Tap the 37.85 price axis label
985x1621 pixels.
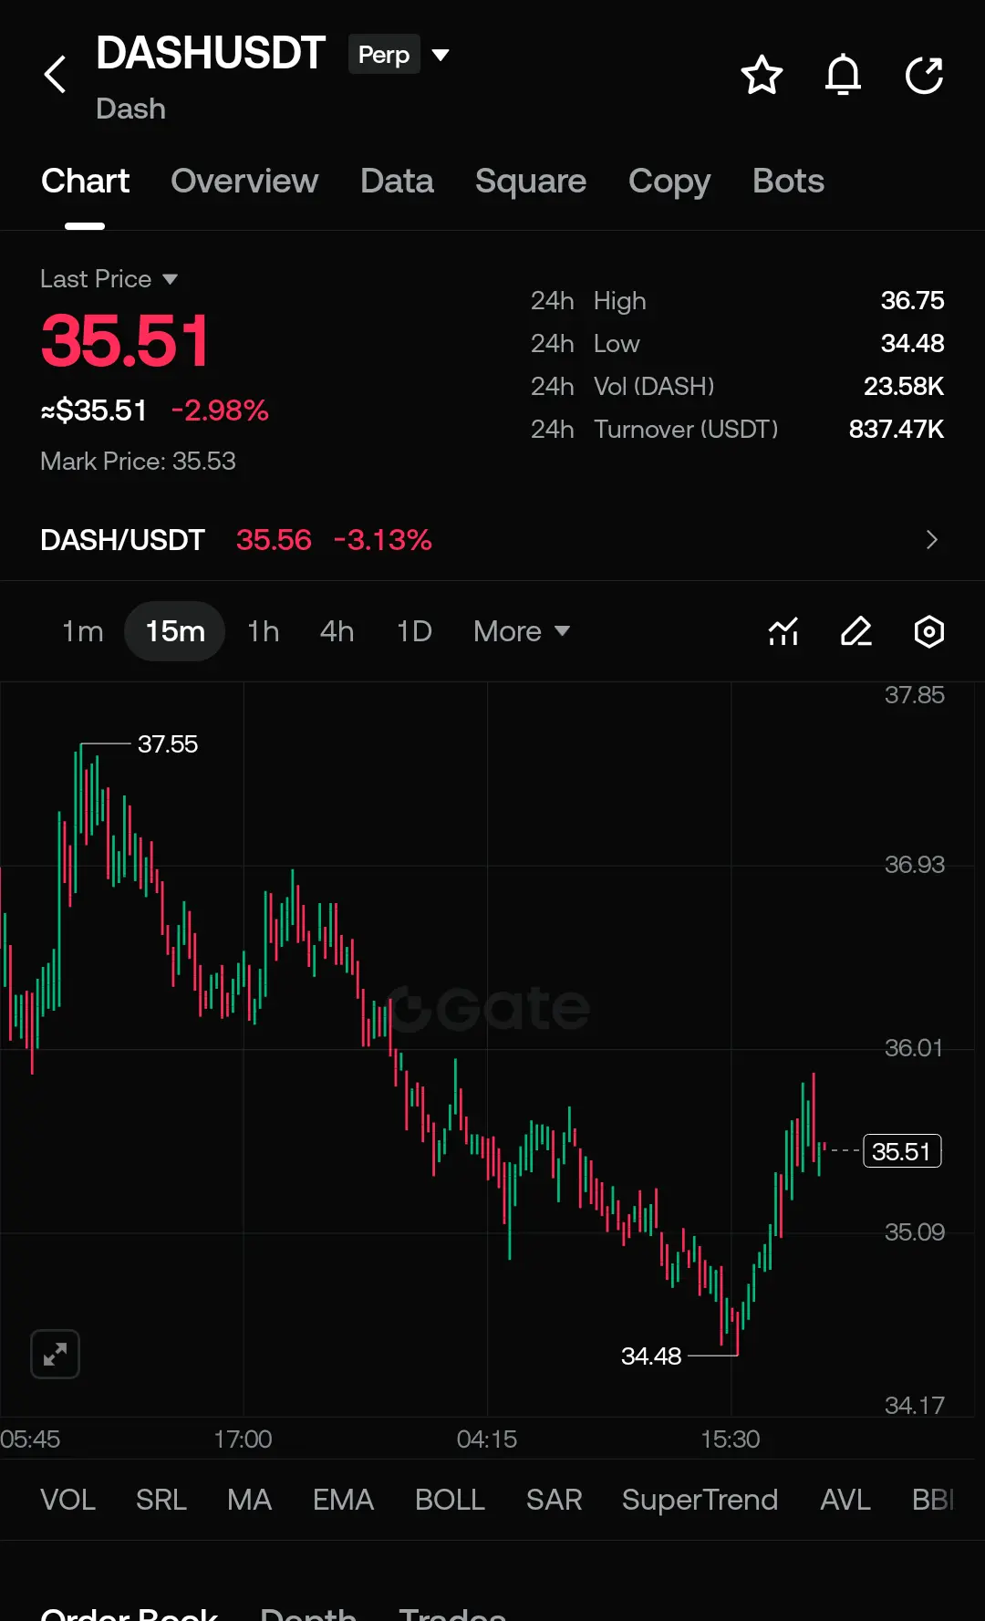(x=914, y=695)
